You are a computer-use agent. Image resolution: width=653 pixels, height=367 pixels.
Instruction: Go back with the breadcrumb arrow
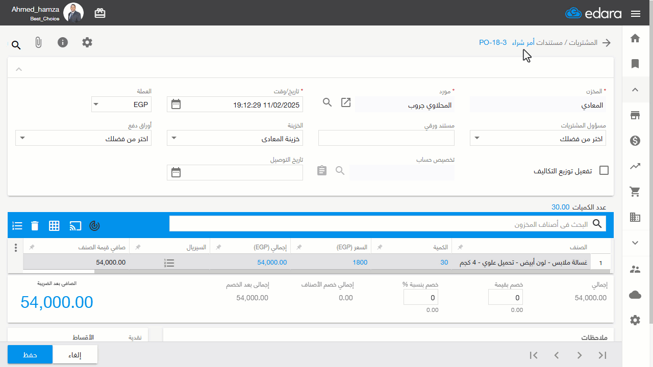tap(607, 43)
